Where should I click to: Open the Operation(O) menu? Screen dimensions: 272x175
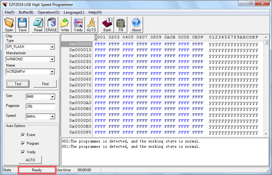[49, 12]
